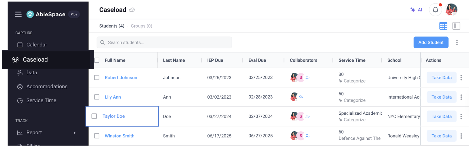469x148 pixels.
Task: Open the AI assistant sparkle icon
Action: pyautogui.click(x=413, y=10)
